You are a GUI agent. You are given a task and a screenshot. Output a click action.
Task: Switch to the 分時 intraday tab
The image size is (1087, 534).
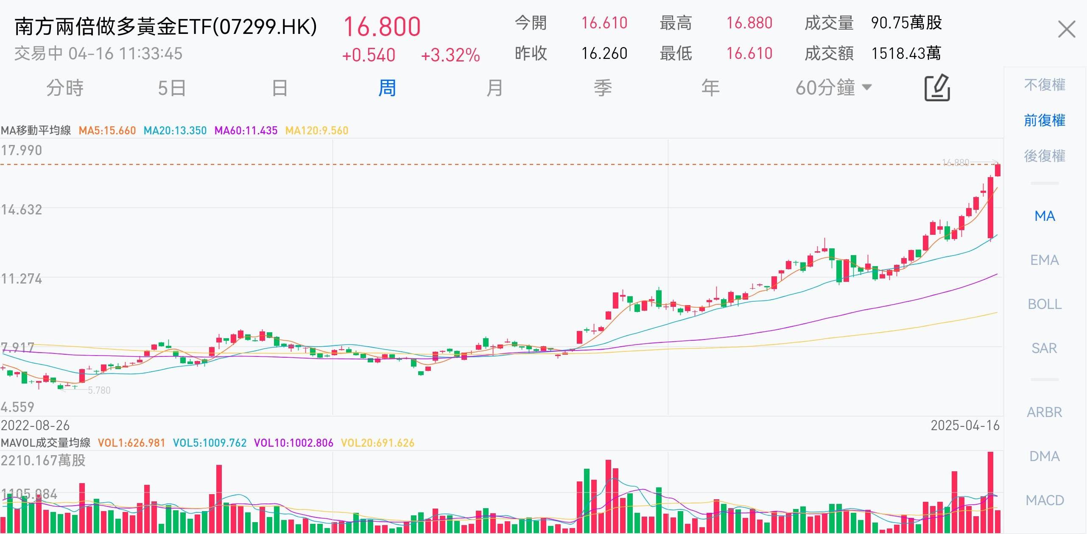64,88
